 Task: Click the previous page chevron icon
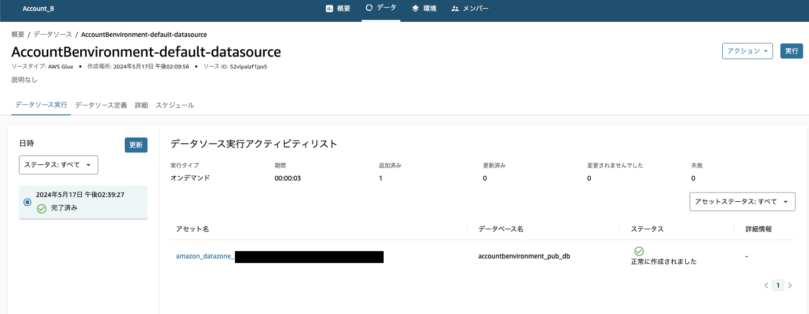coord(766,285)
